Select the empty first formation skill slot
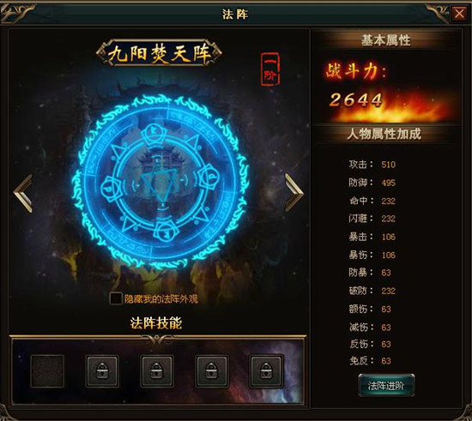Screen dimensions: 472x421 click(x=47, y=371)
